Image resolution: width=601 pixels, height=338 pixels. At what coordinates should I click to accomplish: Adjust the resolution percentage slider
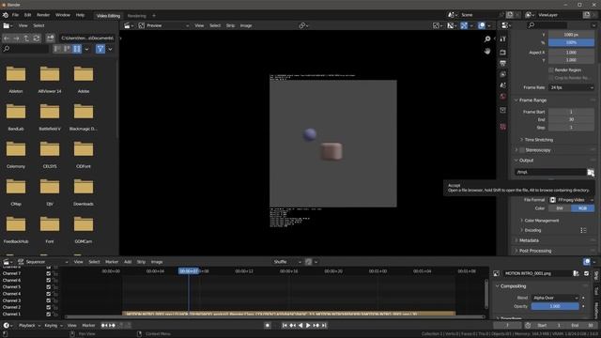[571, 42]
